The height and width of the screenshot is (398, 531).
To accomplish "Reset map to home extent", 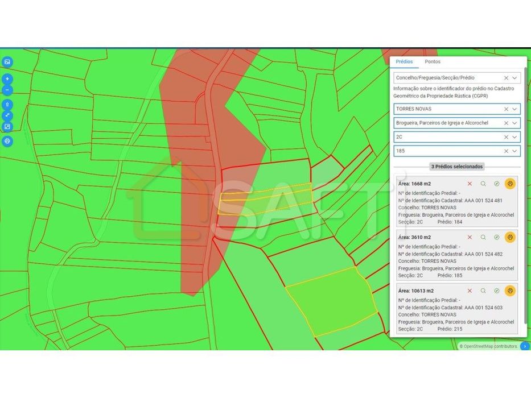I will pos(7,105).
